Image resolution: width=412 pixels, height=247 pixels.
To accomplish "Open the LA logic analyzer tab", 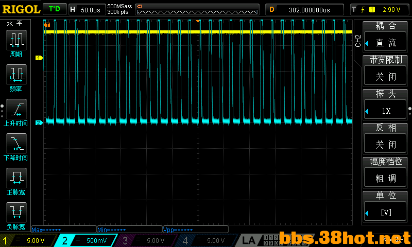I will point(248,240).
